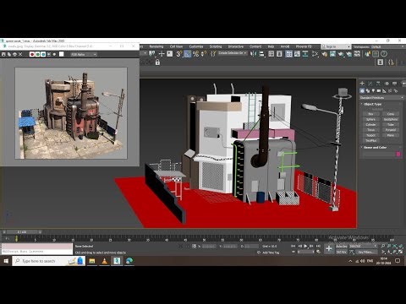406x304 pixels.
Task: Toggle the green channel in image viewer
Action: tap(37, 54)
